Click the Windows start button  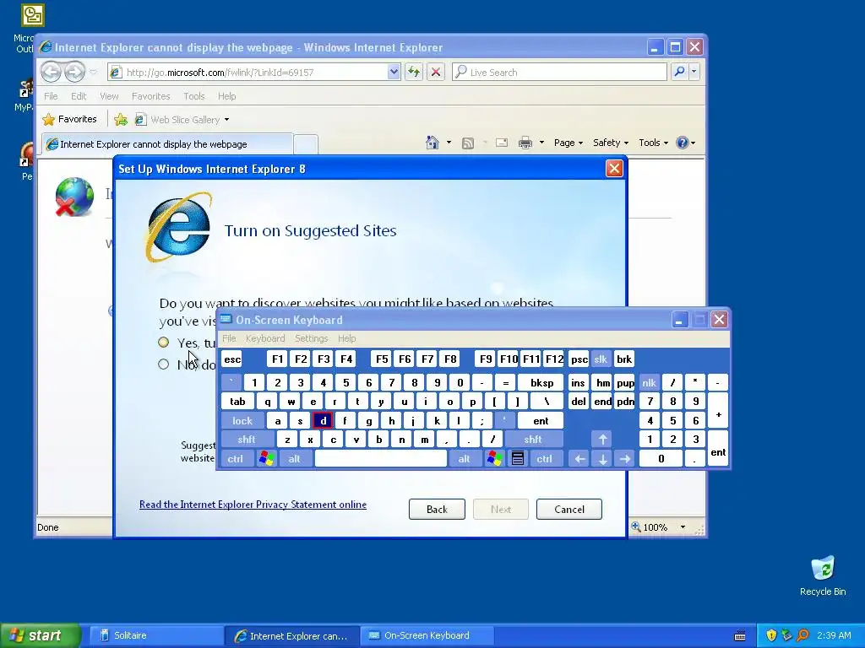(41, 635)
